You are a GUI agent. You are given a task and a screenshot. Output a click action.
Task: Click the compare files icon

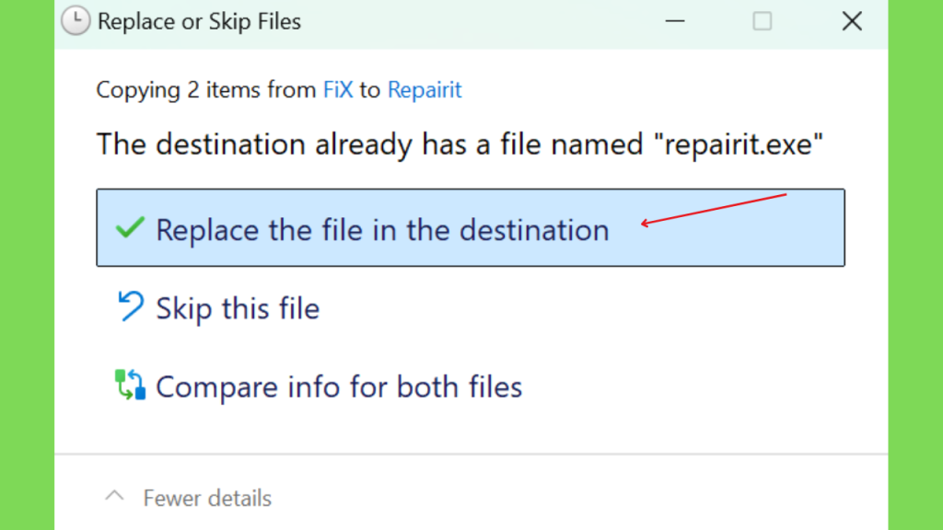click(x=130, y=385)
